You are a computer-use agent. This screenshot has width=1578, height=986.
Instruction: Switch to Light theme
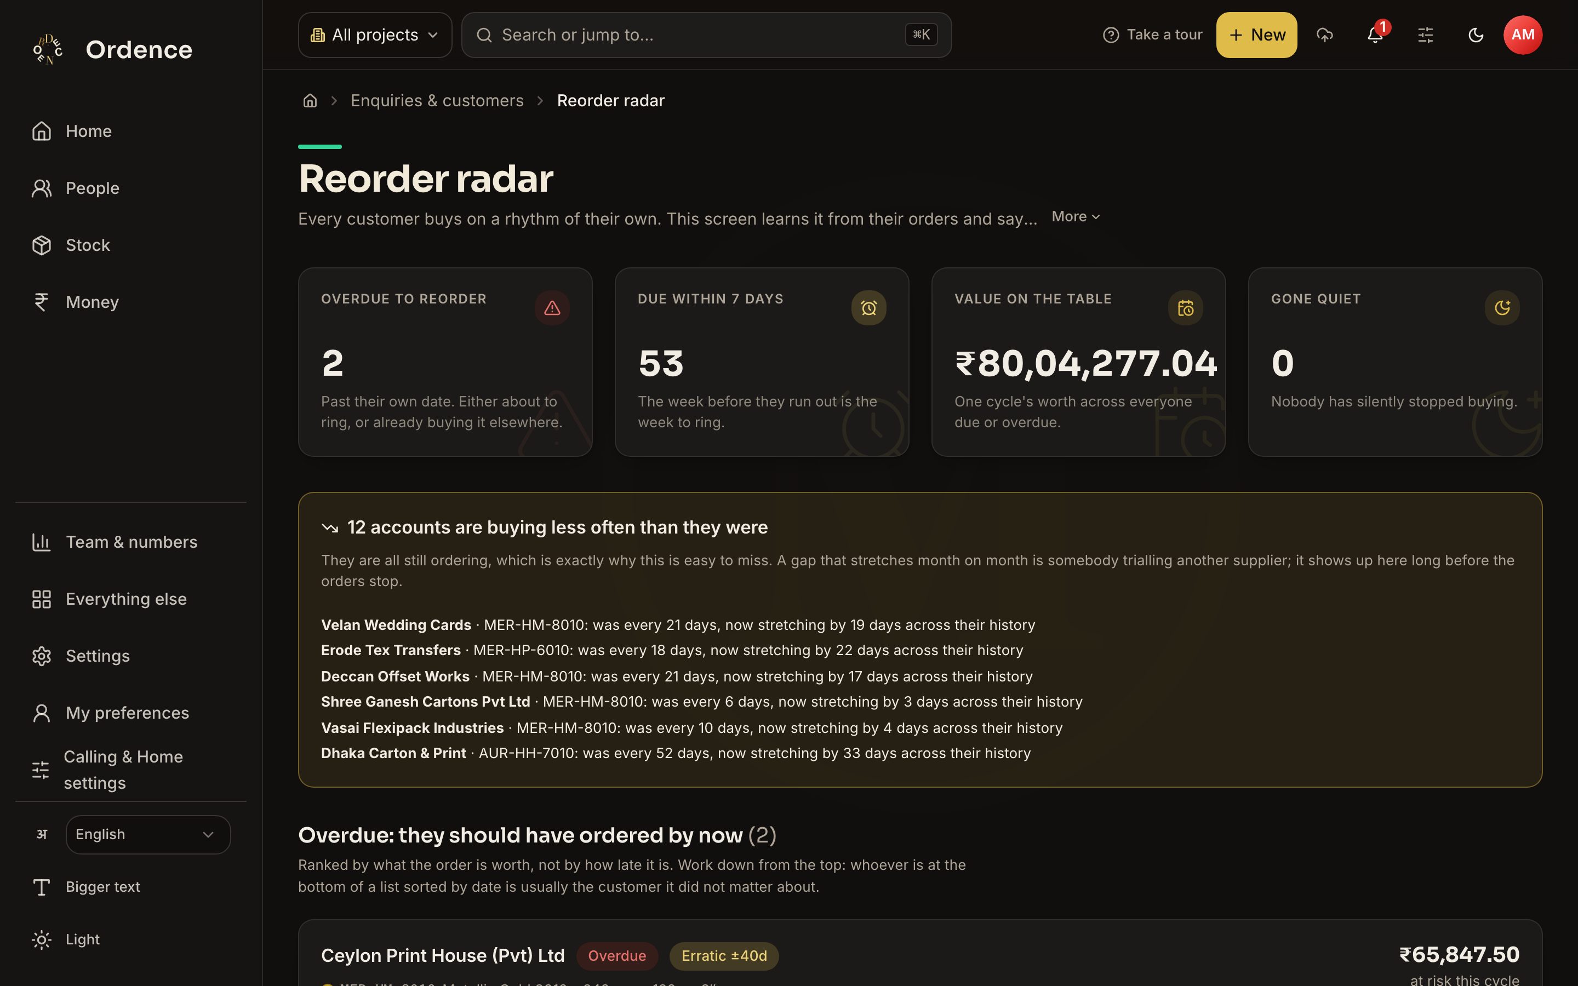point(130,939)
